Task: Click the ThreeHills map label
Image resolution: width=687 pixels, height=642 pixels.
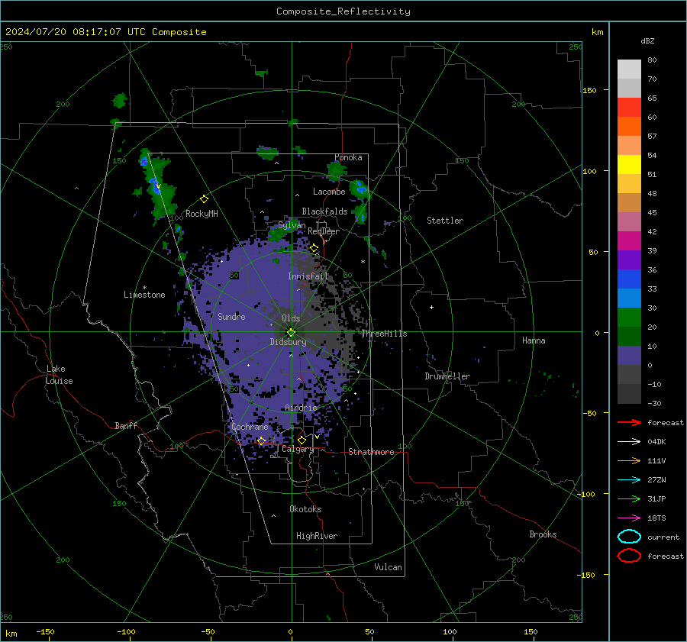Action: click(384, 334)
